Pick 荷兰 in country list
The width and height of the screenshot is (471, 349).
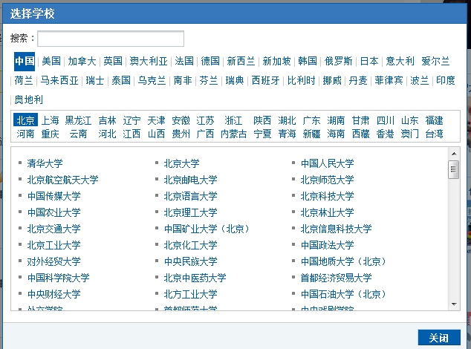pos(24,80)
